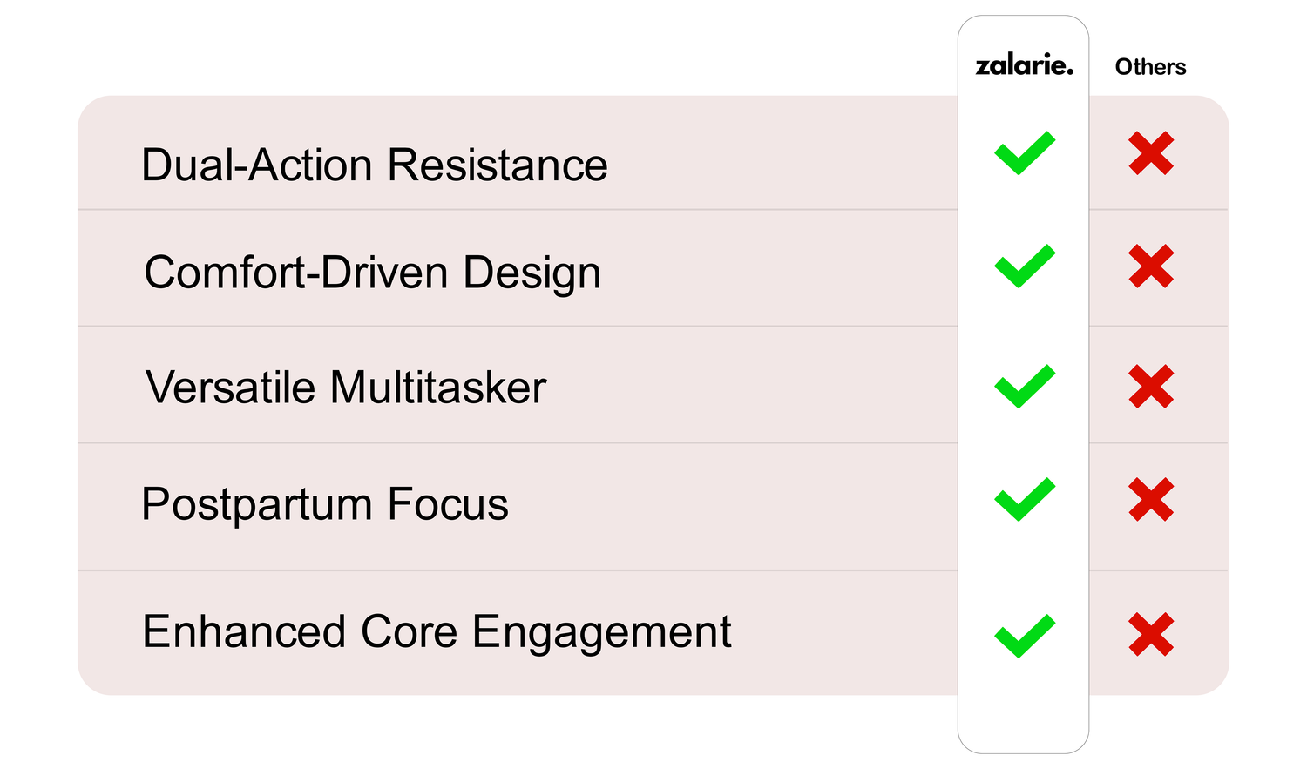
Task: Click the green checkmark for Postpartum Focus
Action: 1024,499
